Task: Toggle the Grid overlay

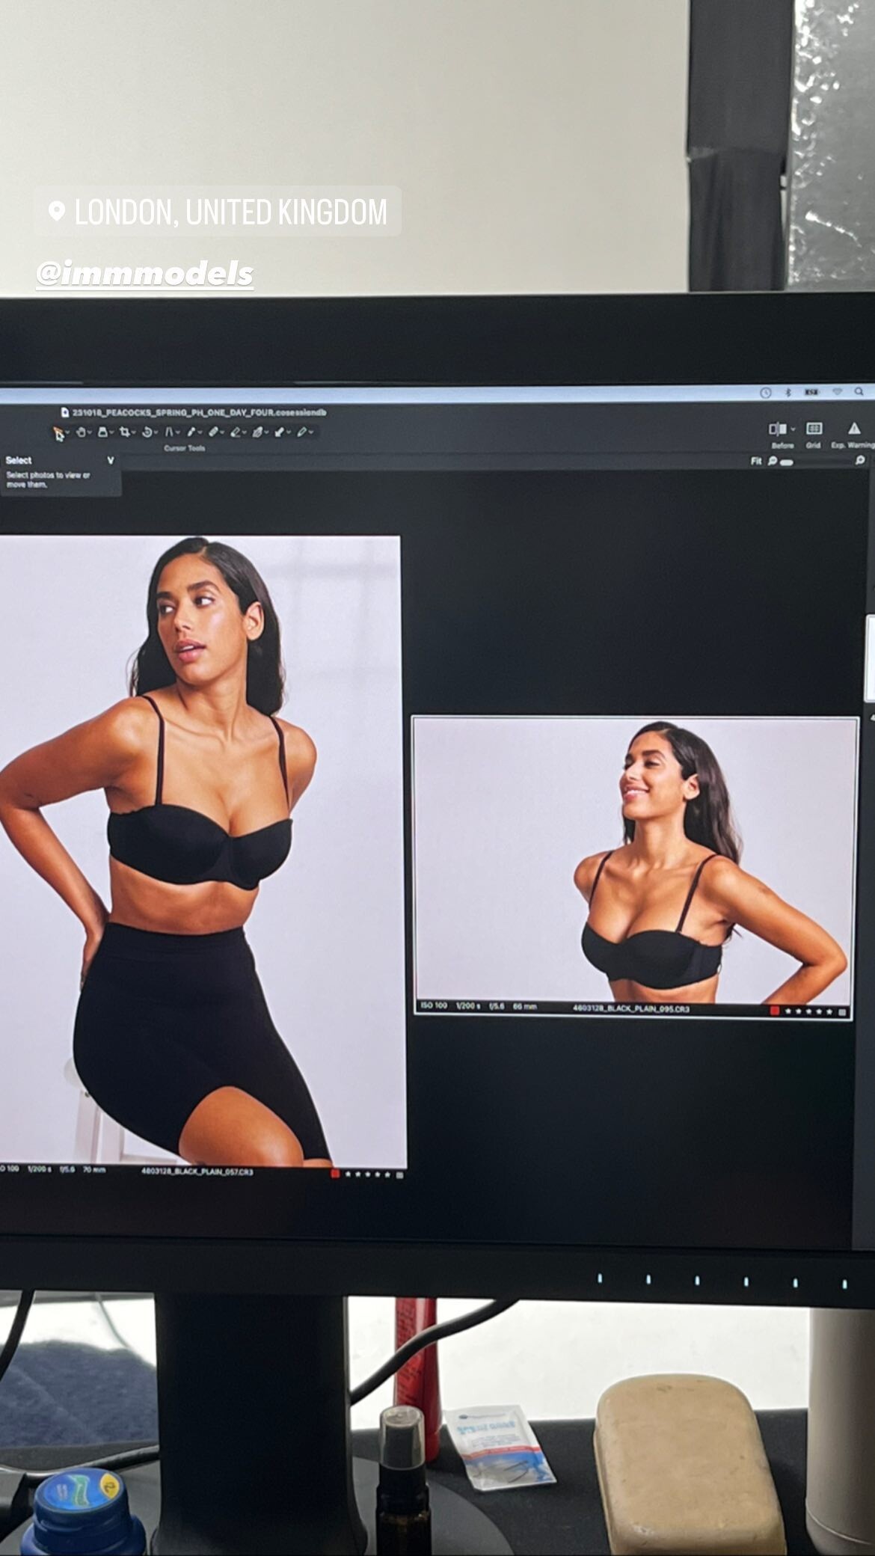Action: pos(813,429)
